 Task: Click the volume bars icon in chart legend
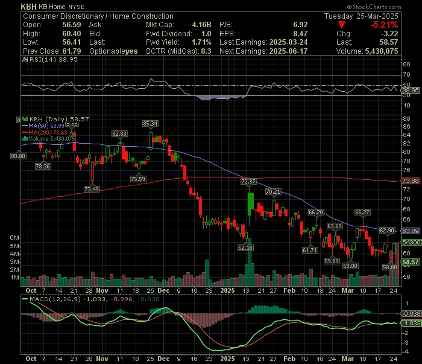pos(25,139)
